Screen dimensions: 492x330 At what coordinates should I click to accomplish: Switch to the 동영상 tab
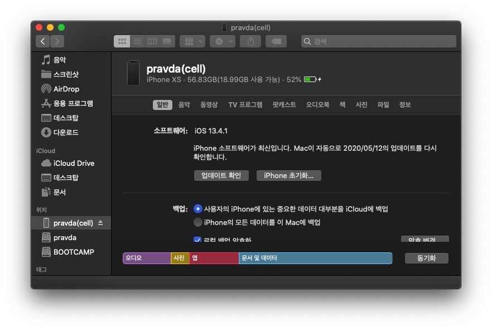[209, 104]
